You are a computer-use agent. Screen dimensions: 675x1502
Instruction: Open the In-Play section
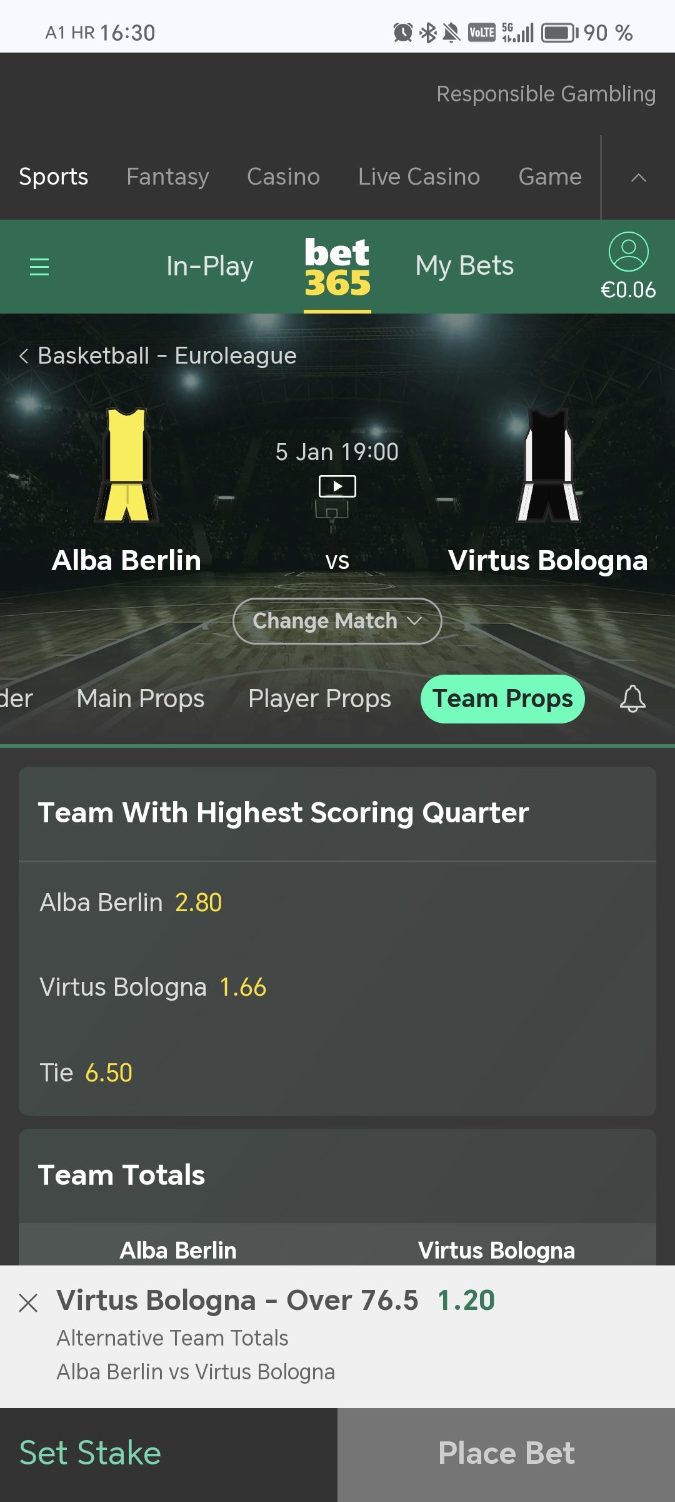[209, 266]
